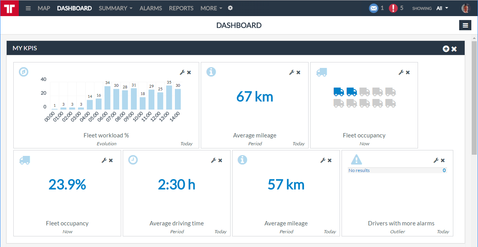Remove the 23.9% Fleet occupancy widget
The height and width of the screenshot is (247, 478).
[111, 160]
